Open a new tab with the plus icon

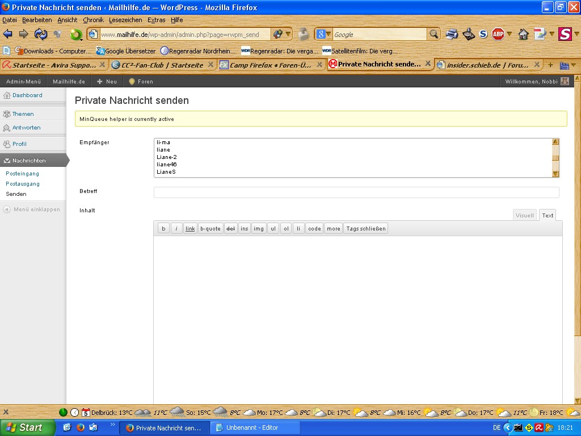tap(550, 65)
